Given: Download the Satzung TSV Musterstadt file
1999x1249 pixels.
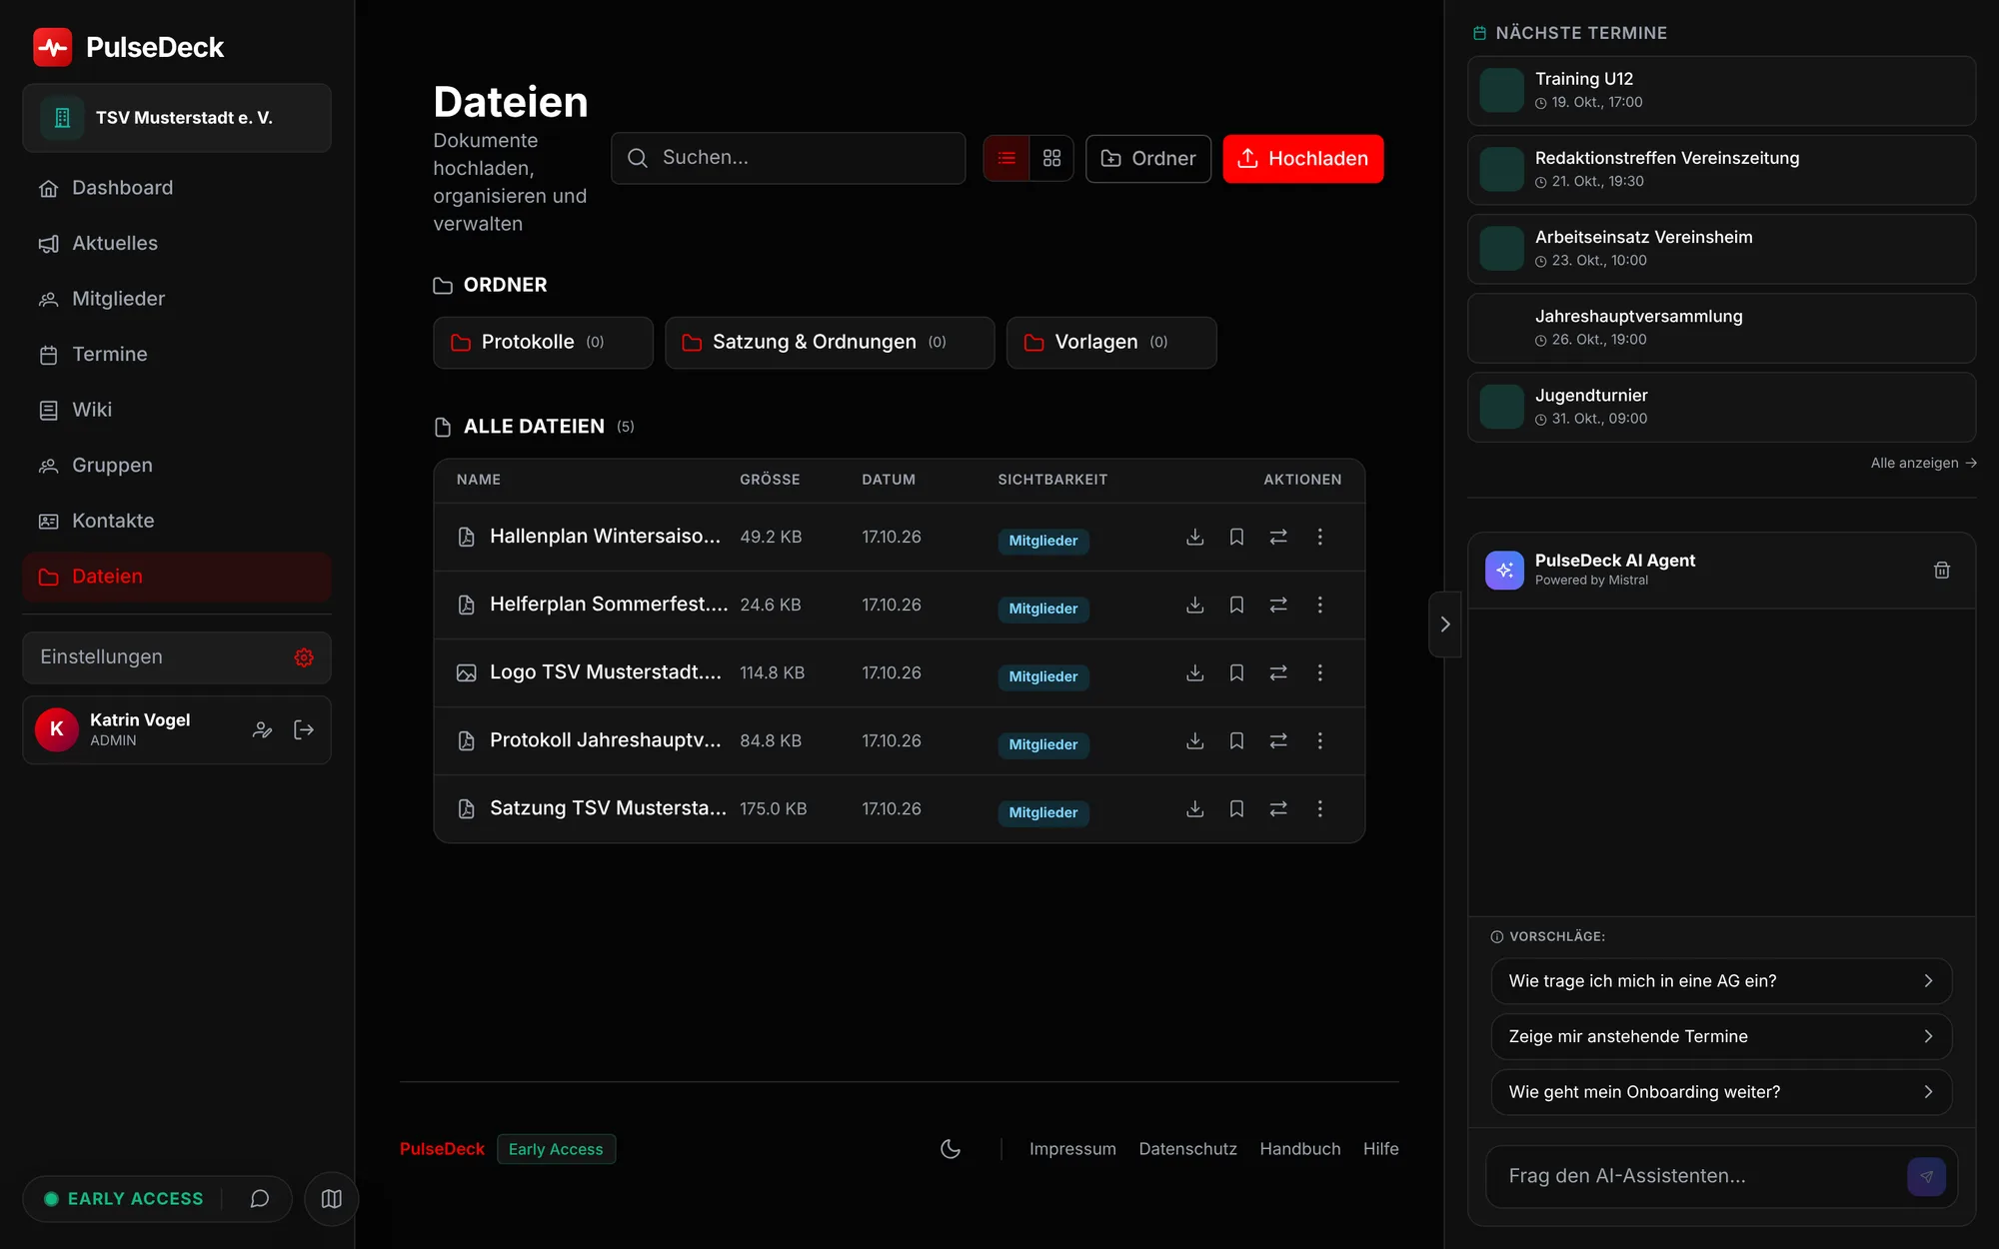Looking at the screenshot, I should pyautogui.click(x=1194, y=808).
